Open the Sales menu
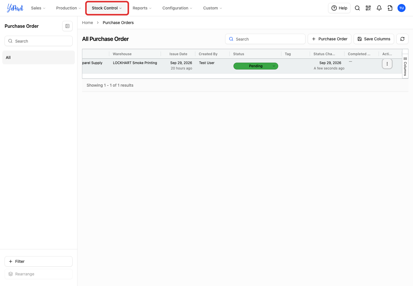The image size is (413, 286). 38,8
